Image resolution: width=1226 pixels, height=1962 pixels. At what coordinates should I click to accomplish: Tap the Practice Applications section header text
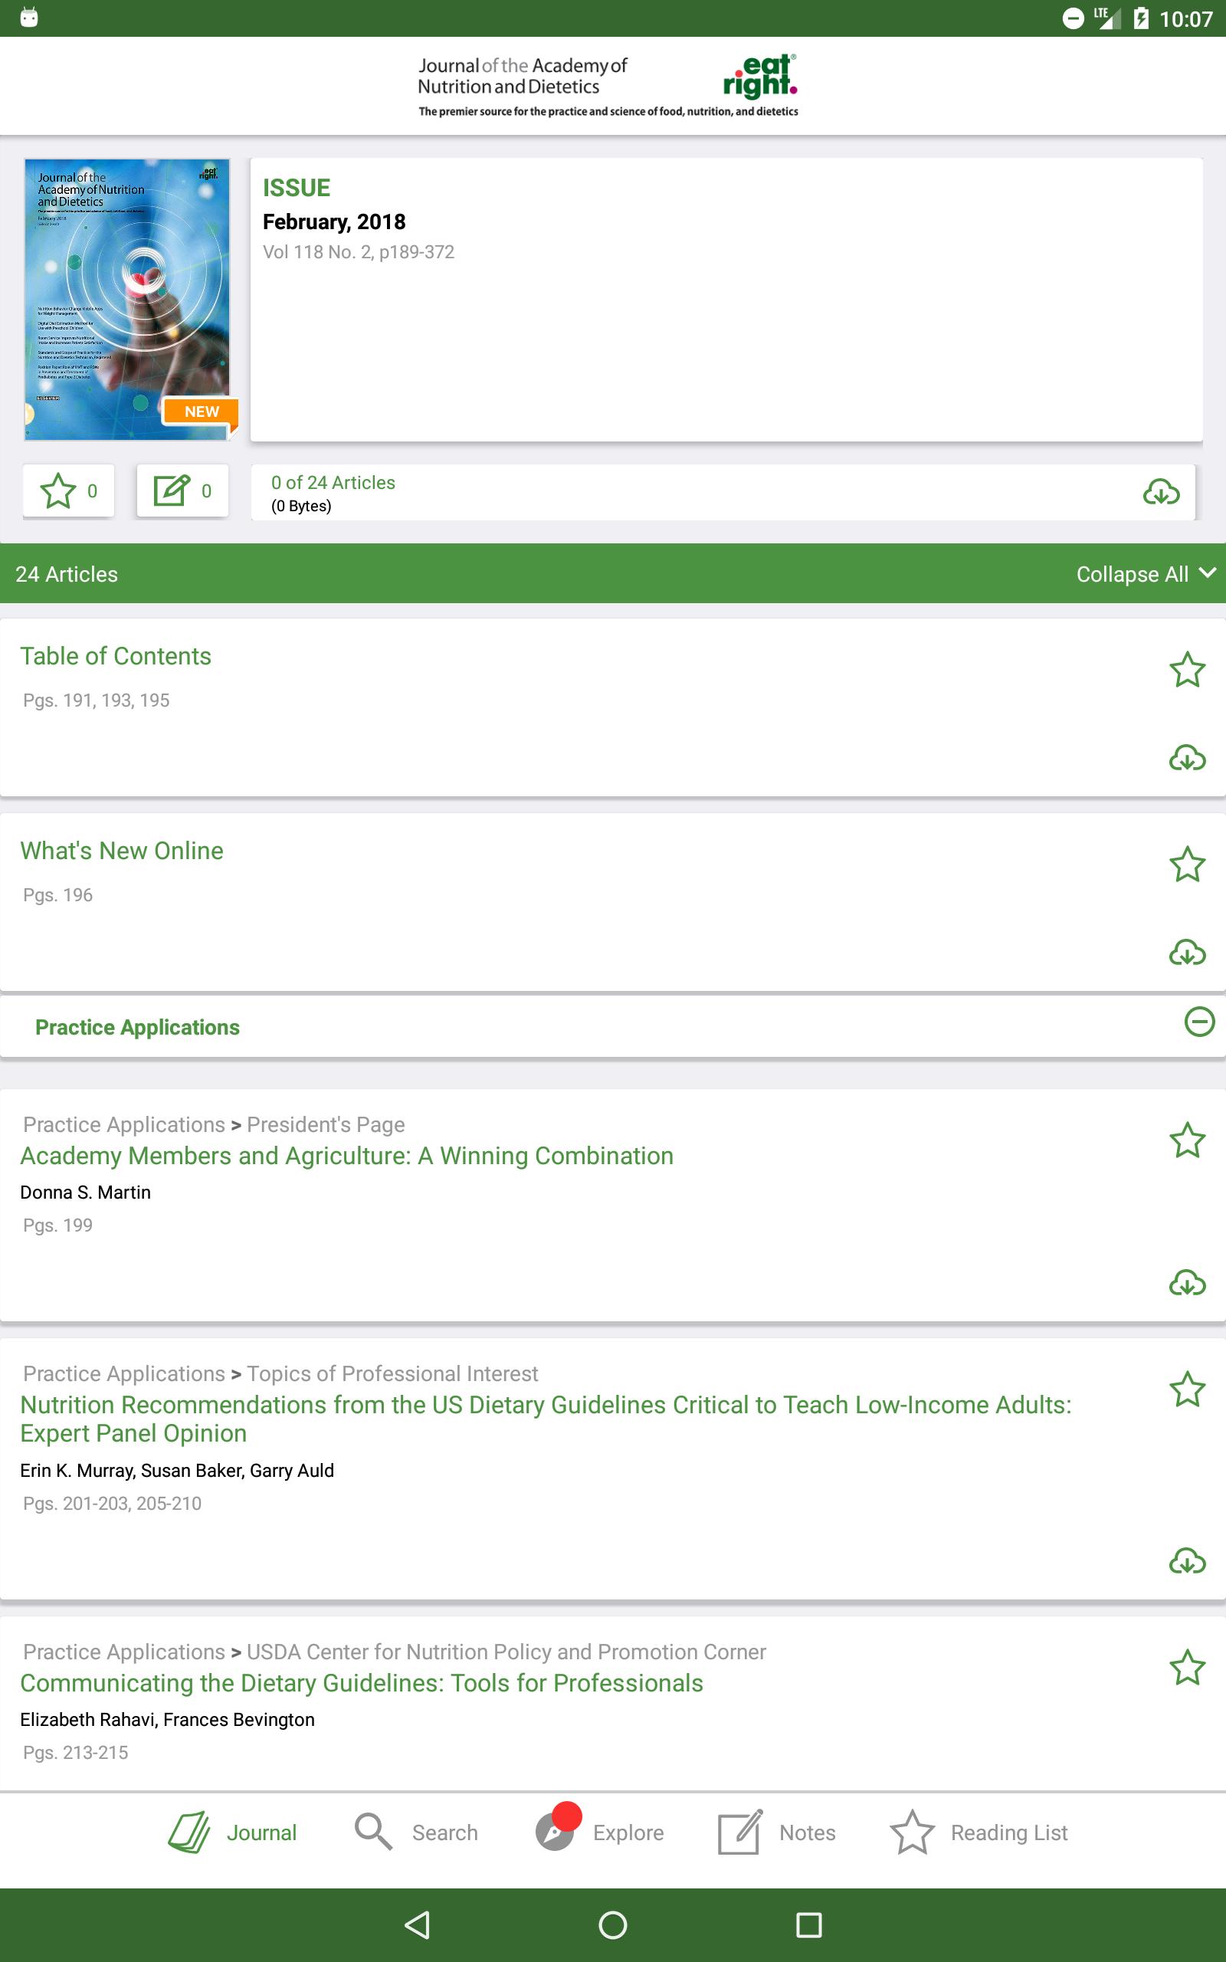[x=137, y=1027]
